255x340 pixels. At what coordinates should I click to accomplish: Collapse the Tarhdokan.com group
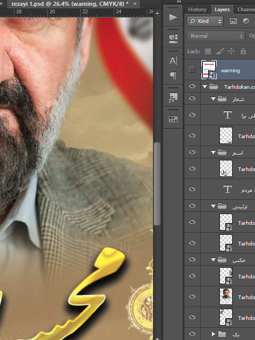coord(205,87)
